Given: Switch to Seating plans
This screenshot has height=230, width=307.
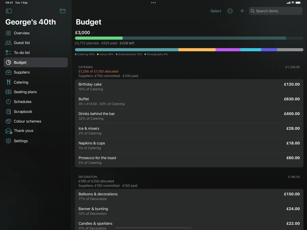Looking at the screenshot, I should coord(36,92).
